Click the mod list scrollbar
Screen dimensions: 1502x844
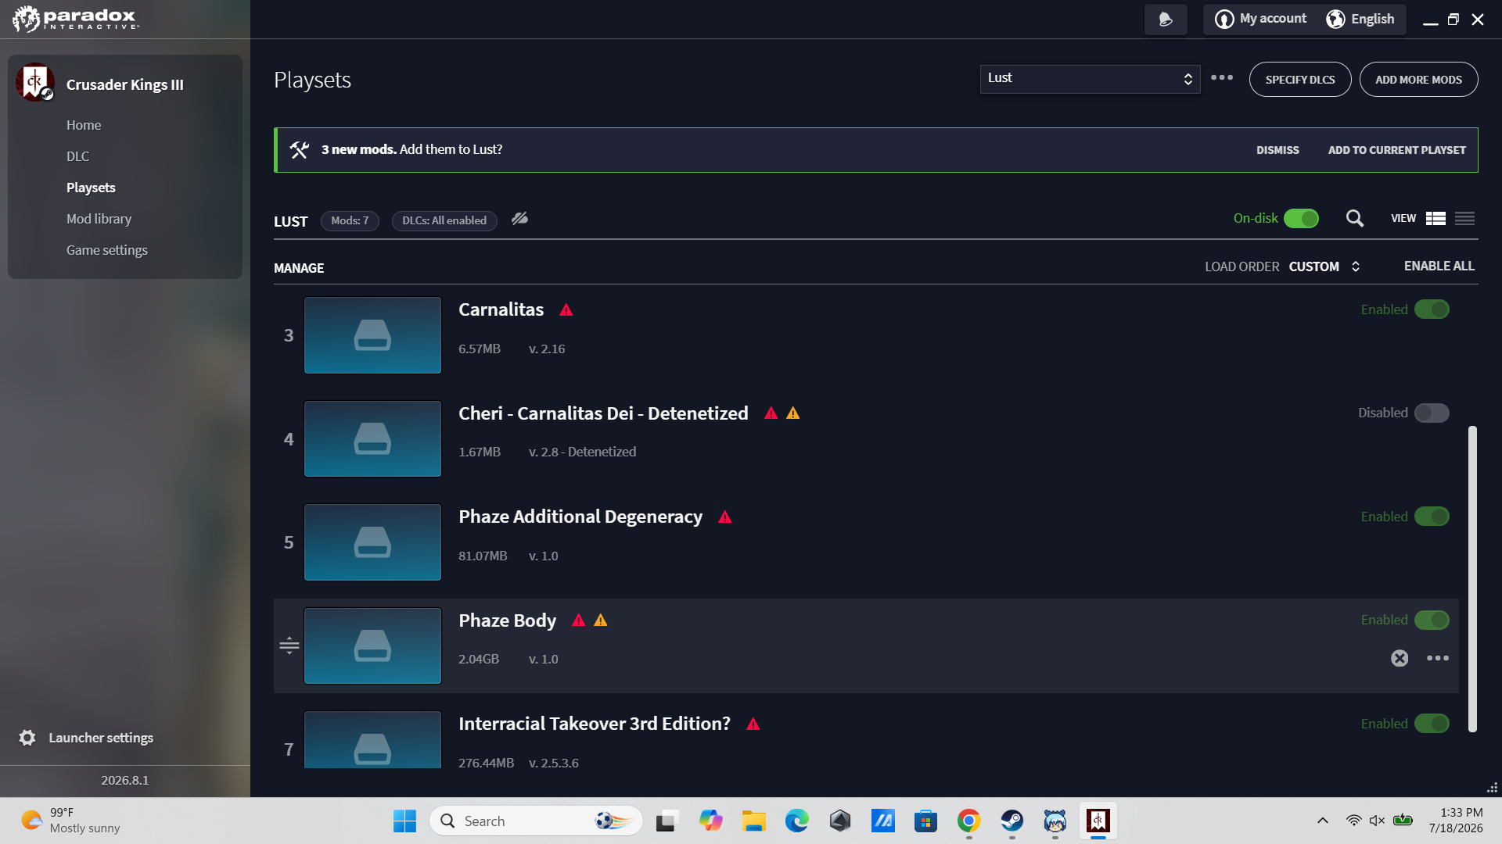click(1472, 579)
